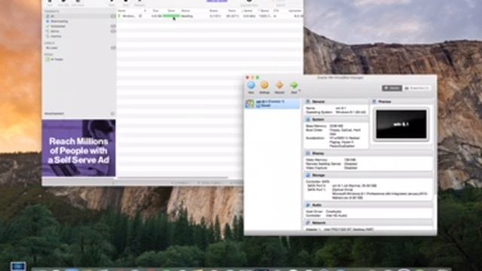Screen dimensions: 482x271
Task: Click the Saved state icon under win 8.1
Action: (x=258, y=105)
